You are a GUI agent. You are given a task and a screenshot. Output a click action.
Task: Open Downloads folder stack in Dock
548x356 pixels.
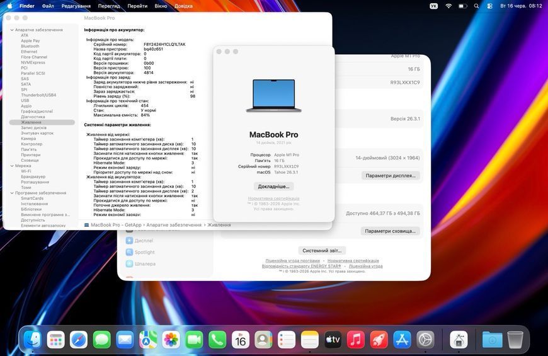click(492, 339)
